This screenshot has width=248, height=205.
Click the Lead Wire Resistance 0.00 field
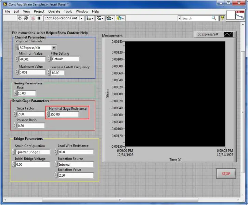[76, 152]
